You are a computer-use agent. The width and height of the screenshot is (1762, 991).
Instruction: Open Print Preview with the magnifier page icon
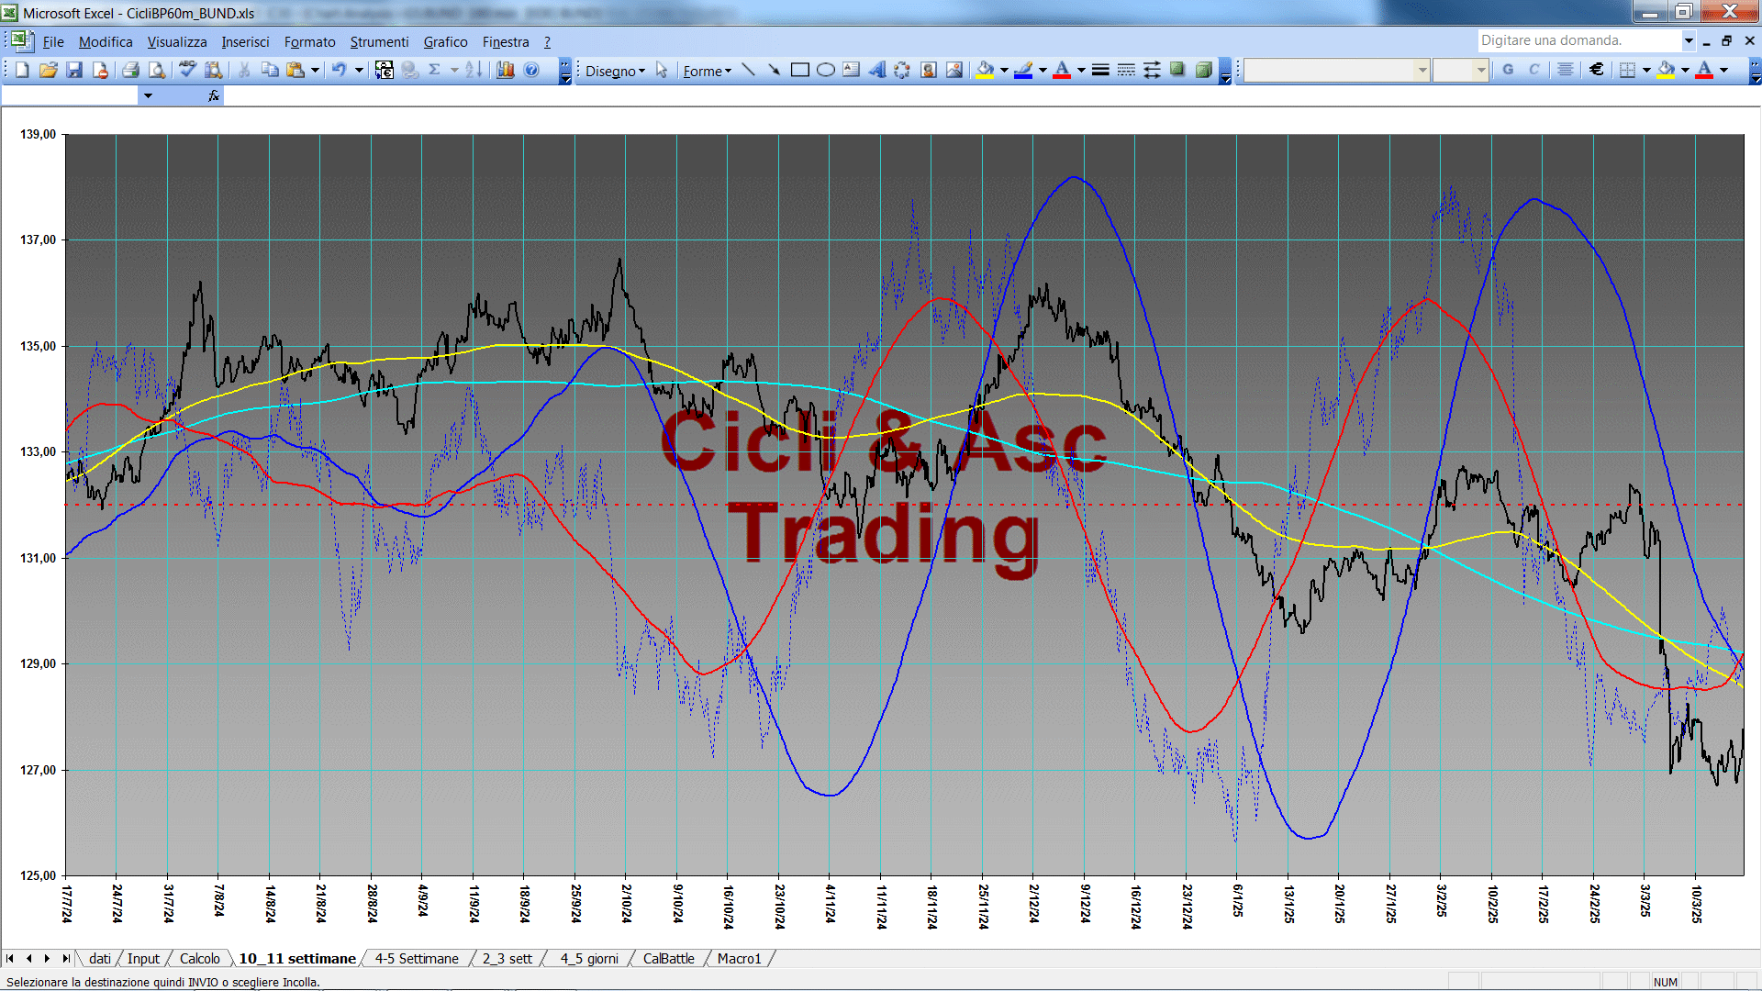[x=157, y=70]
